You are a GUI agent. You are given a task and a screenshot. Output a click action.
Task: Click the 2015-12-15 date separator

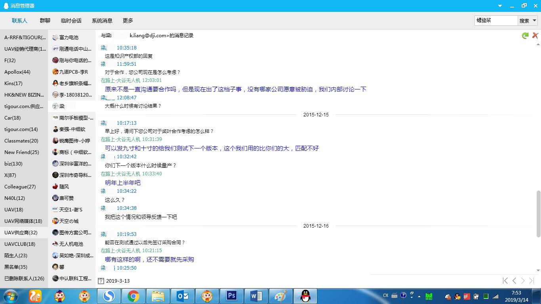click(x=316, y=115)
